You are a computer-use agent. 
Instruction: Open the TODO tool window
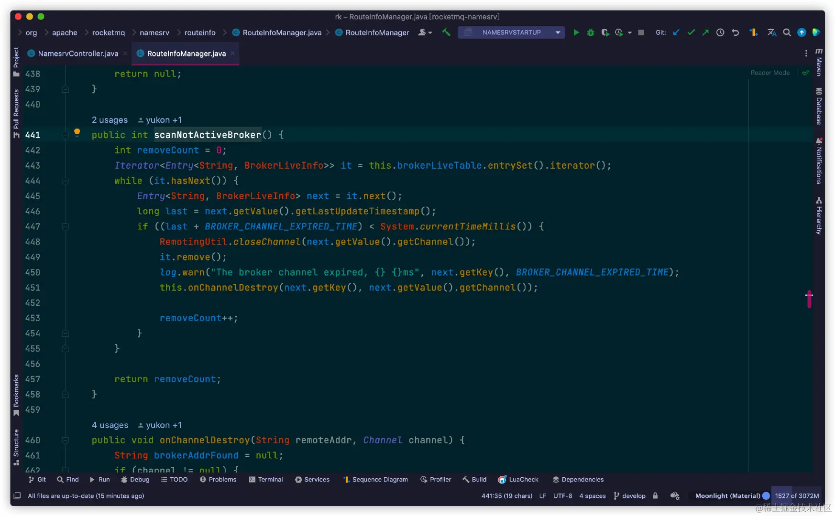point(174,479)
